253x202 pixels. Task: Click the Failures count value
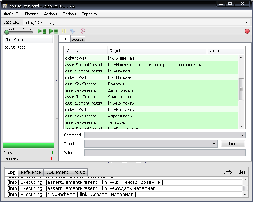coord(52,158)
